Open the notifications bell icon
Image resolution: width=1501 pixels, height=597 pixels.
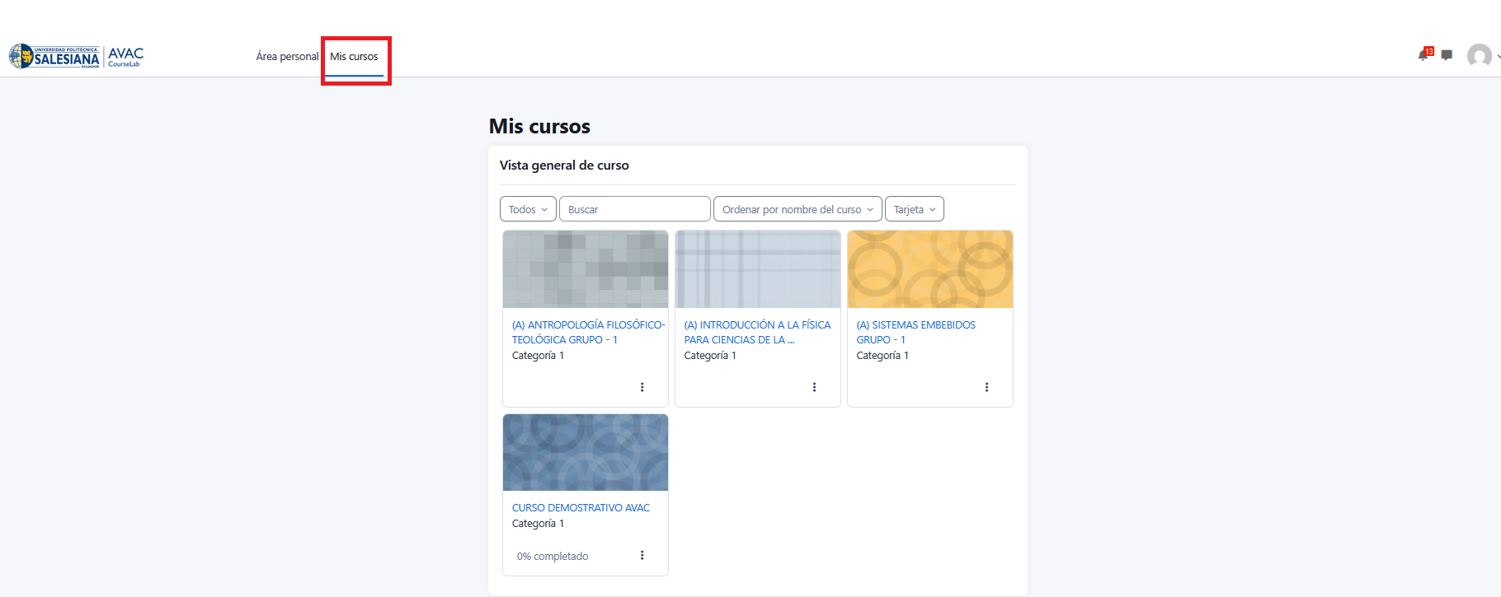click(1423, 55)
